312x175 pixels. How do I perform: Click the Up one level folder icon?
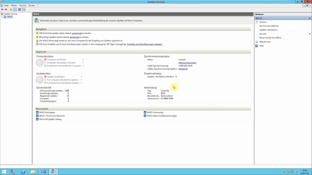11,10
